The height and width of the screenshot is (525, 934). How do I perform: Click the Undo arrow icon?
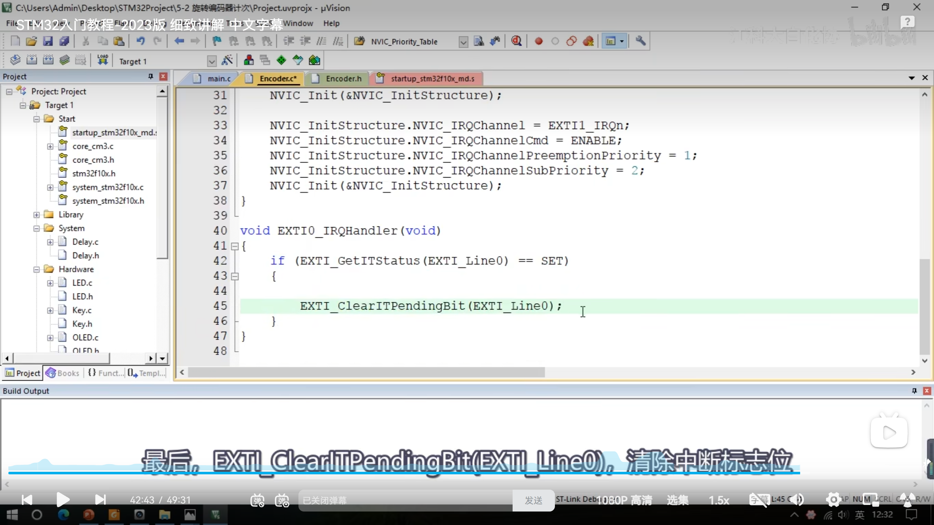(x=140, y=41)
